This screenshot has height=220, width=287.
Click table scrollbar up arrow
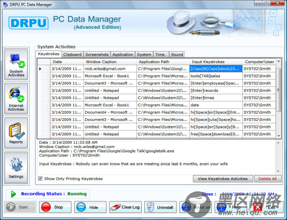(279, 61)
